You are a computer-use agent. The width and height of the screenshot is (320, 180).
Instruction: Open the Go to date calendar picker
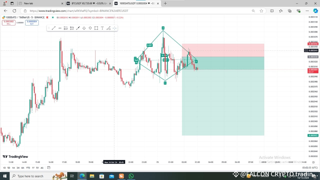click(x=48, y=168)
